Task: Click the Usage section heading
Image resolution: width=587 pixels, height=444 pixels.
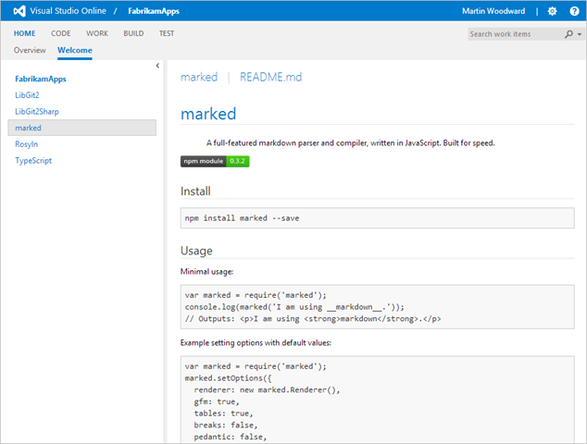Action: click(196, 251)
